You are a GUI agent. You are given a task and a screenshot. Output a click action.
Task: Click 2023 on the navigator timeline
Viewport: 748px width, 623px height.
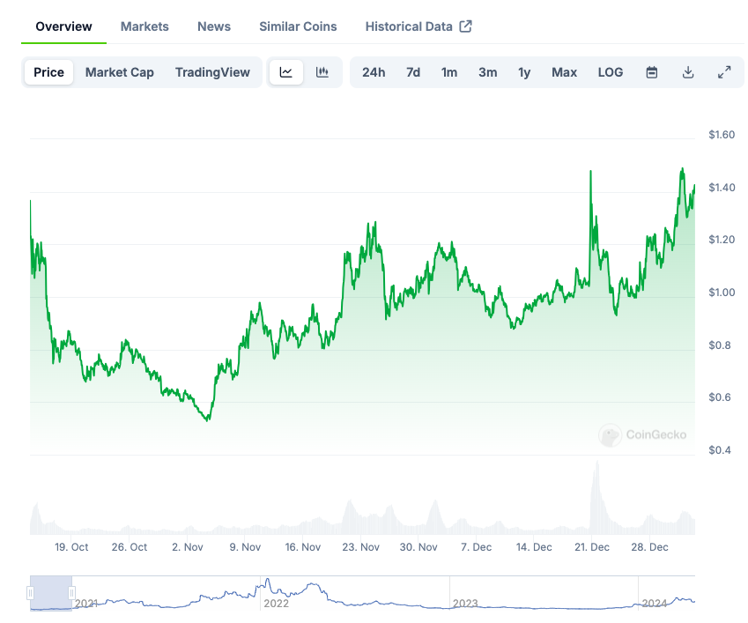(465, 604)
